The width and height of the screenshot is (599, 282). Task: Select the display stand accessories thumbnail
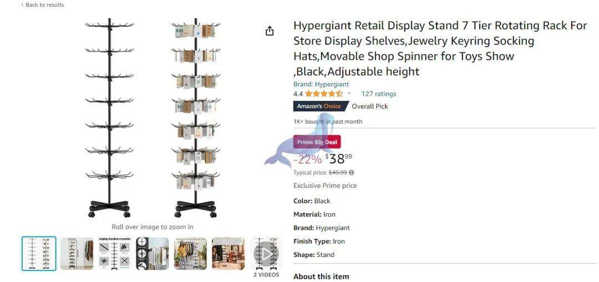point(115,254)
